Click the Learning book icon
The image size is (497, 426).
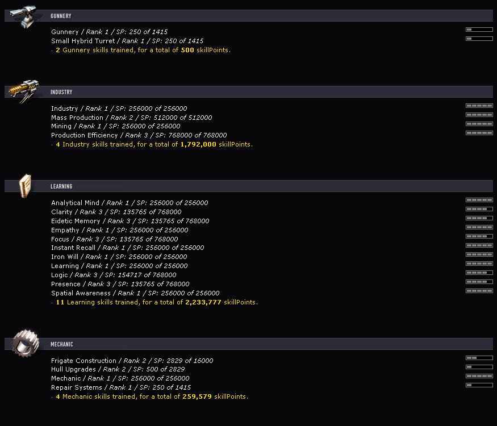pyautogui.click(x=24, y=186)
